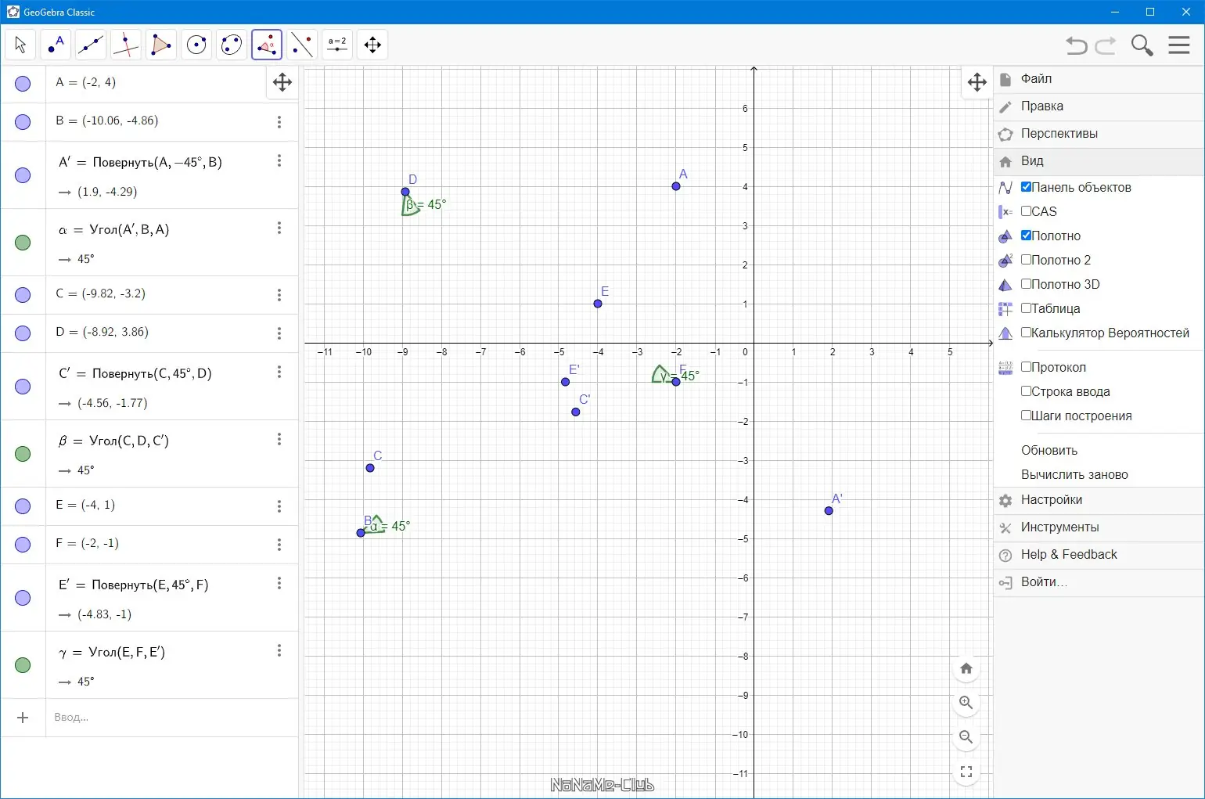Open the search magnifier in toolbar

pos(1142,45)
